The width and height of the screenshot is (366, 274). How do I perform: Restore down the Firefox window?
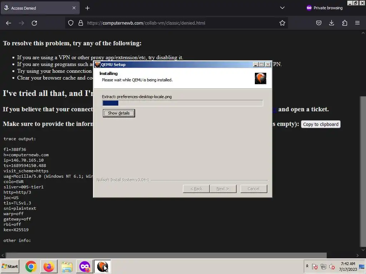(x=356, y=3)
